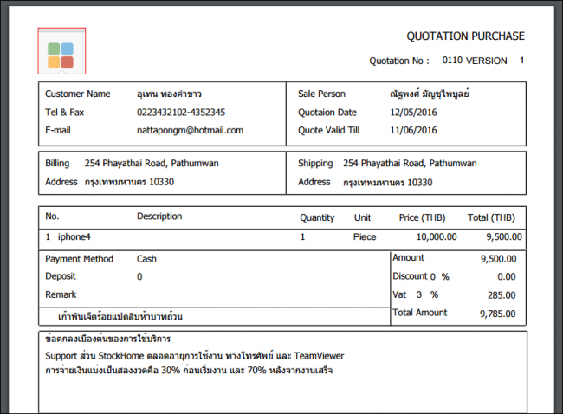Click email nattapongm@hotmail.com
This screenshot has width=563, height=414.
(x=190, y=130)
